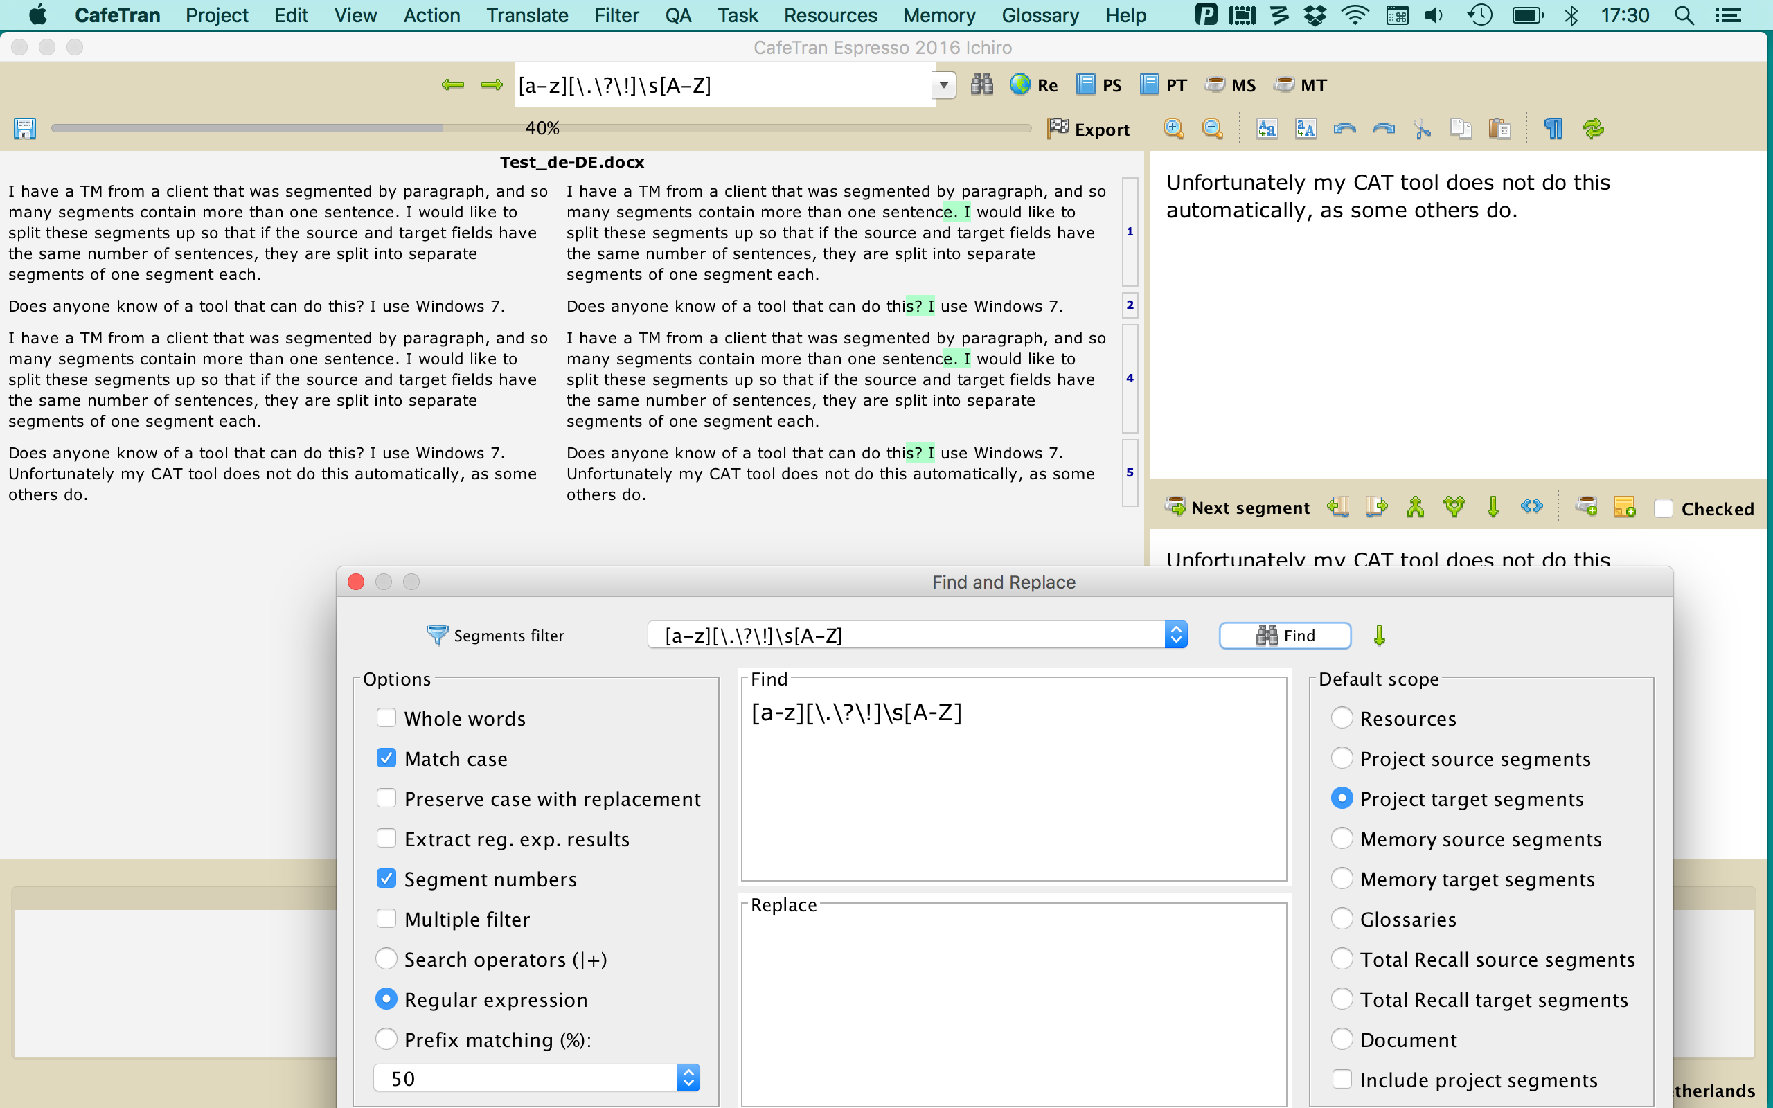Uncheck the Match case option
1773x1108 pixels.
point(386,758)
